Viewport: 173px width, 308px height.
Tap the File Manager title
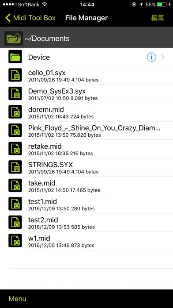point(86,18)
